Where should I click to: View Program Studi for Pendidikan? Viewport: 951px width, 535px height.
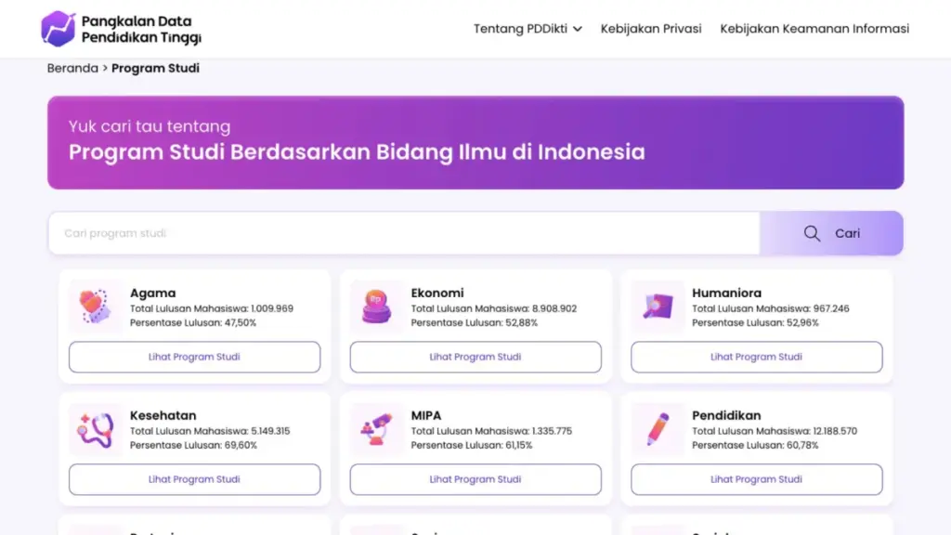(756, 479)
